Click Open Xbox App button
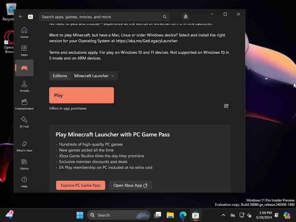 coord(130,185)
